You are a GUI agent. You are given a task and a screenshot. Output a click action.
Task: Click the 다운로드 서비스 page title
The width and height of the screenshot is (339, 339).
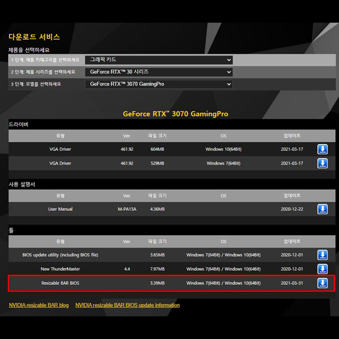click(x=34, y=37)
